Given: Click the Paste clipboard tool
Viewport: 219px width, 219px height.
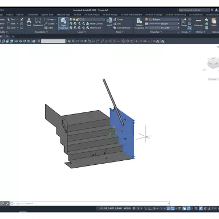Looking at the screenshot, I should pos(214,22).
